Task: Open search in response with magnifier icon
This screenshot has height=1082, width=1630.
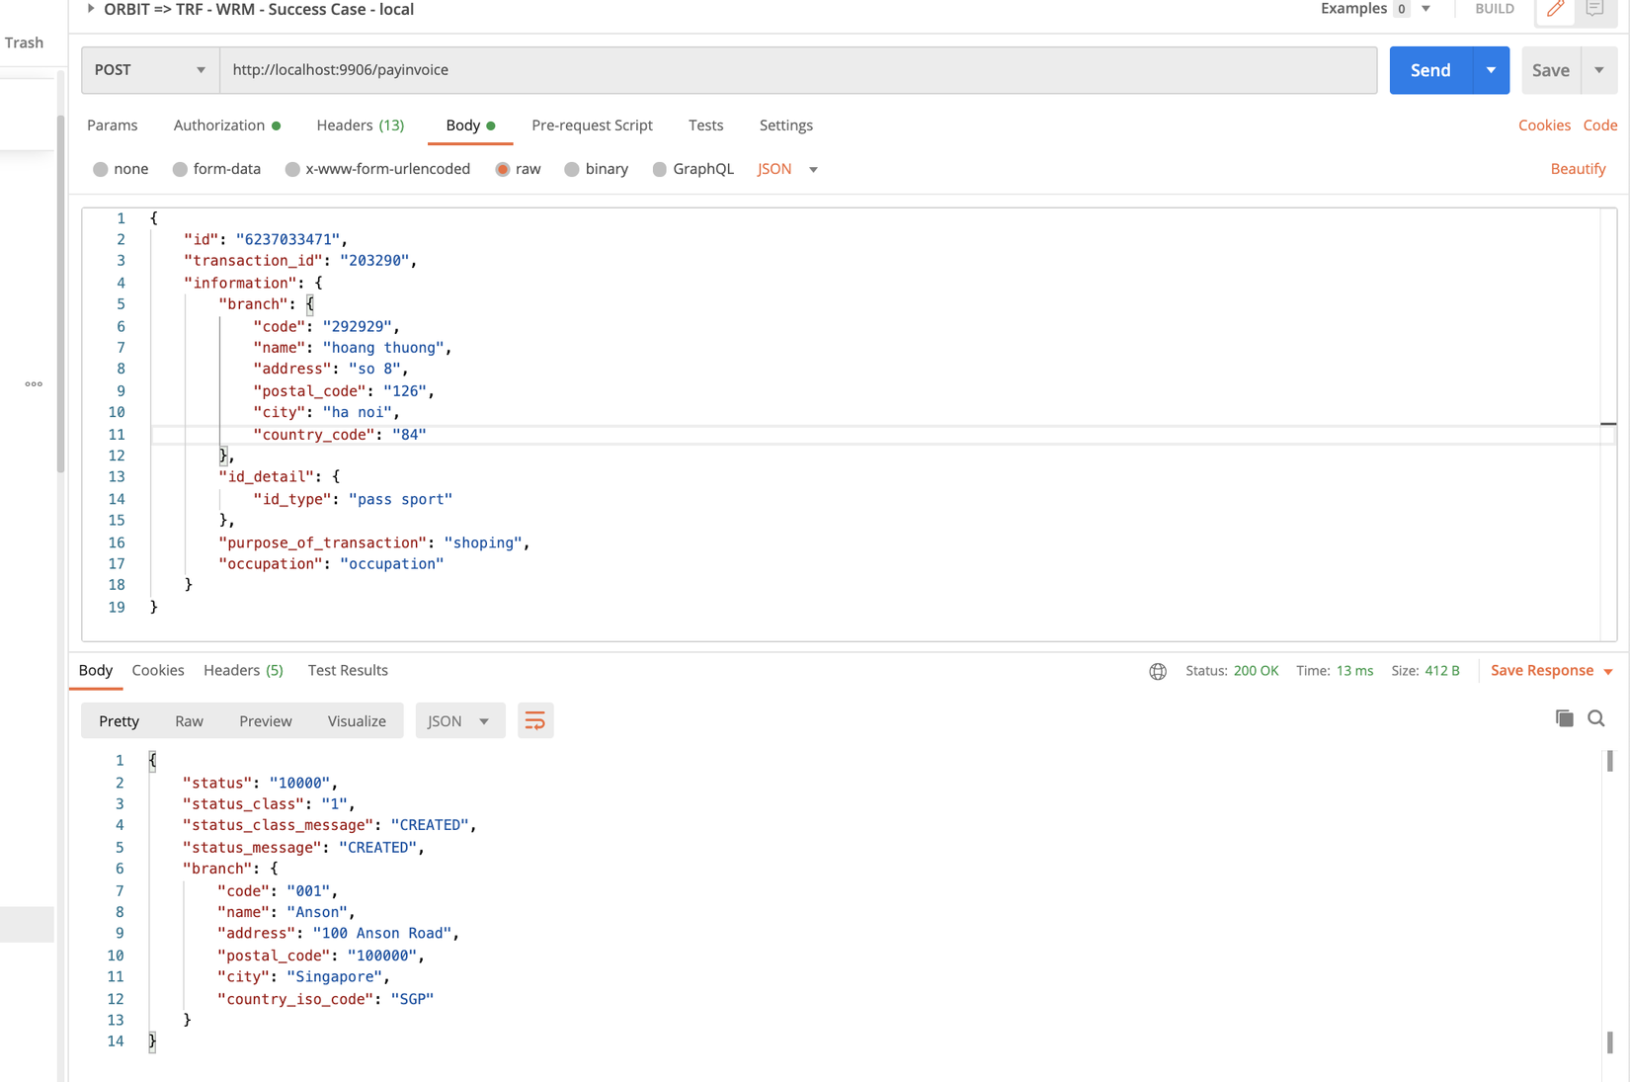Action: coord(1596,718)
